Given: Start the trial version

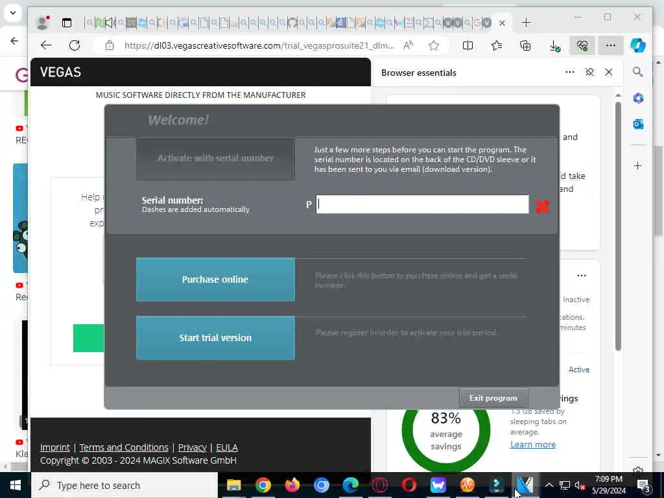Looking at the screenshot, I should pos(215,338).
